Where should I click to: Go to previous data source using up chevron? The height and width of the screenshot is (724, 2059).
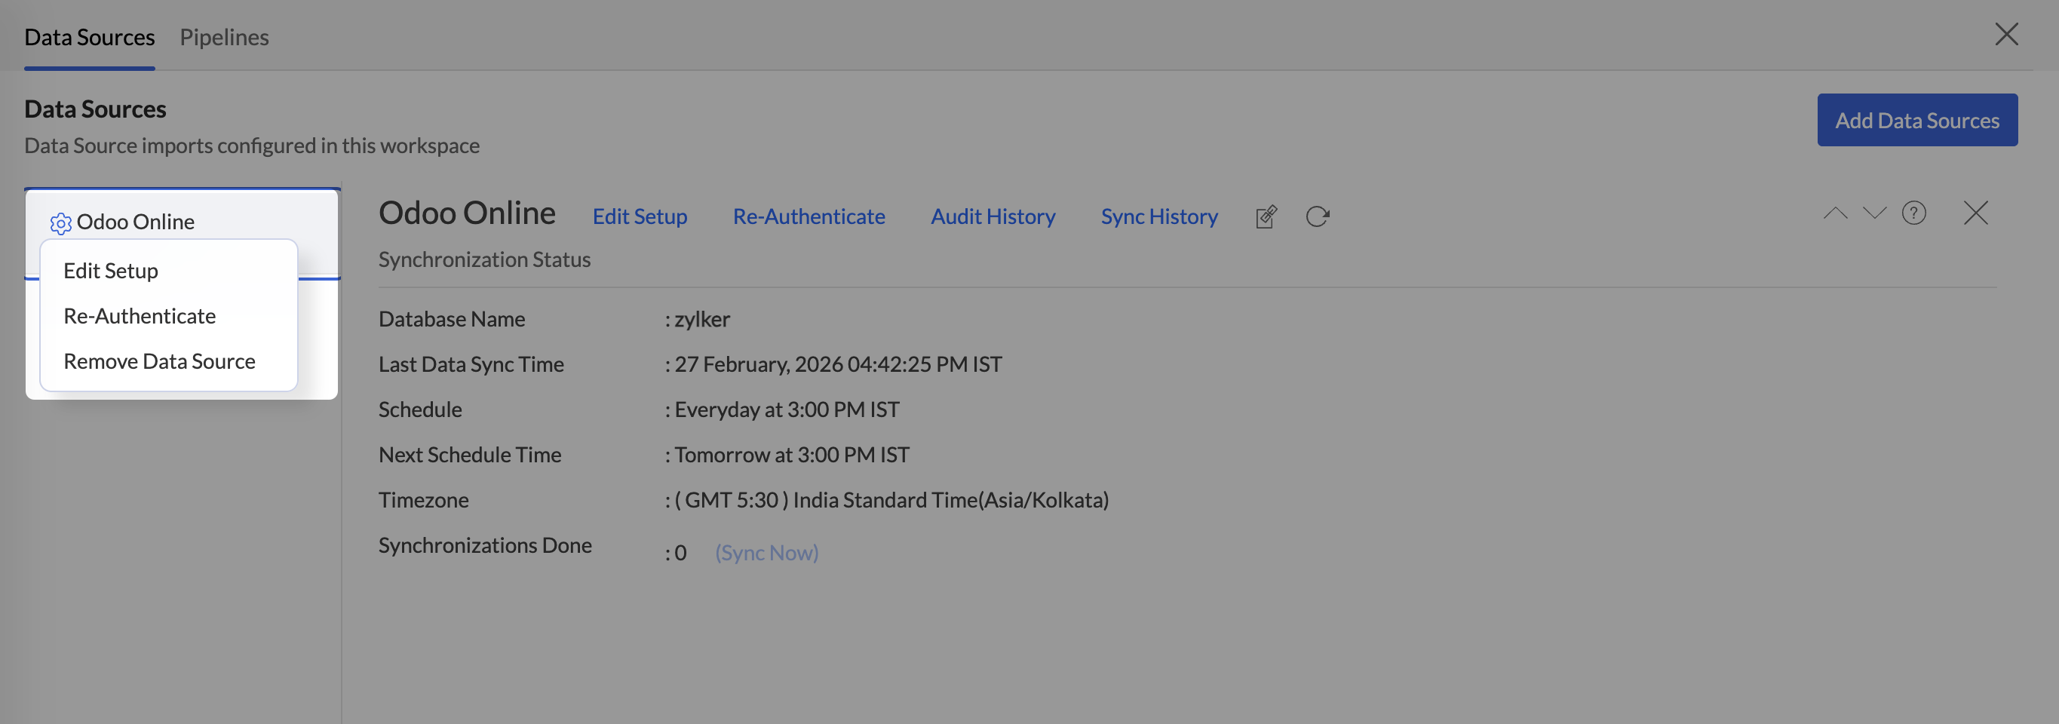(x=1835, y=213)
